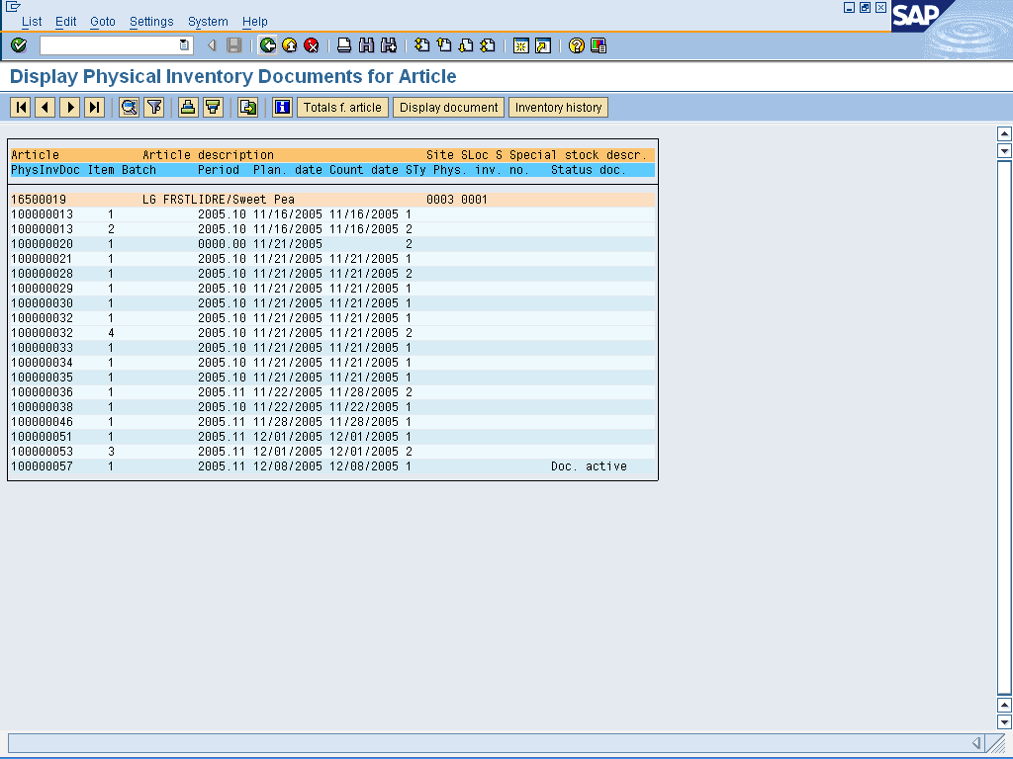1013x759 pixels.
Task: Click the count date 11/28/2005 in row 100000036
Action: [364, 392]
